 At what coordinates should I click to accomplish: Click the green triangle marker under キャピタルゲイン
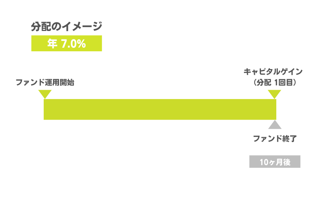point(274,94)
